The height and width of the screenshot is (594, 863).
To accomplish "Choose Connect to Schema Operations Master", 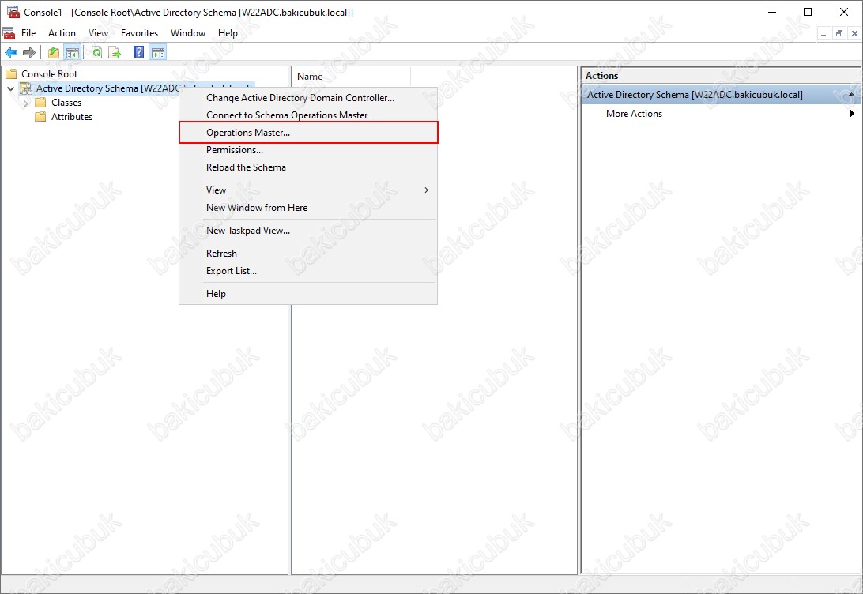I will click(x=308, y=115).
